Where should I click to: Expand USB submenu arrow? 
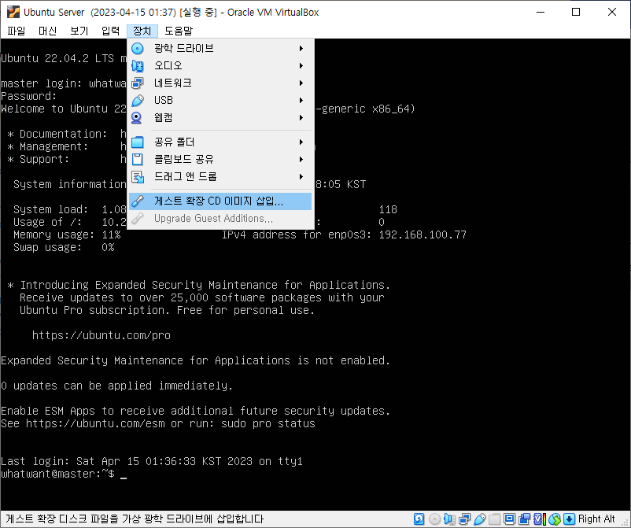pyautogui.click(x=301, y=100)
